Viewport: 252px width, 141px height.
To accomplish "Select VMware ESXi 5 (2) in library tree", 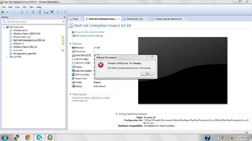I will coord(22,37).
